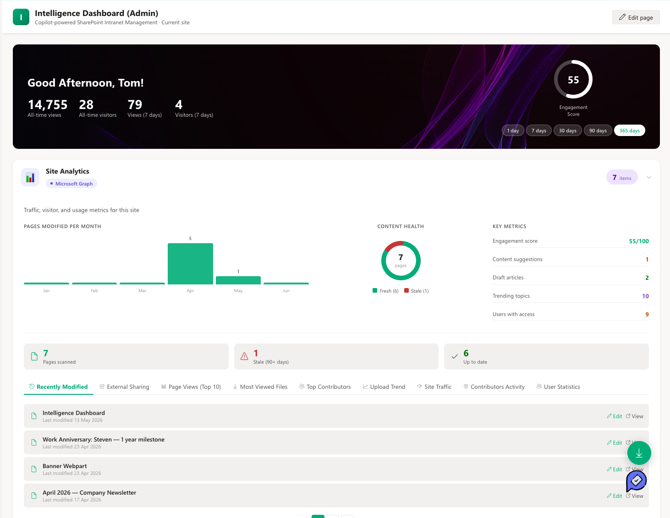Viewport: 670px width, 518px height.
Task: Collapse the Site Analytics section chevron
Action: (x=649, y=177)
